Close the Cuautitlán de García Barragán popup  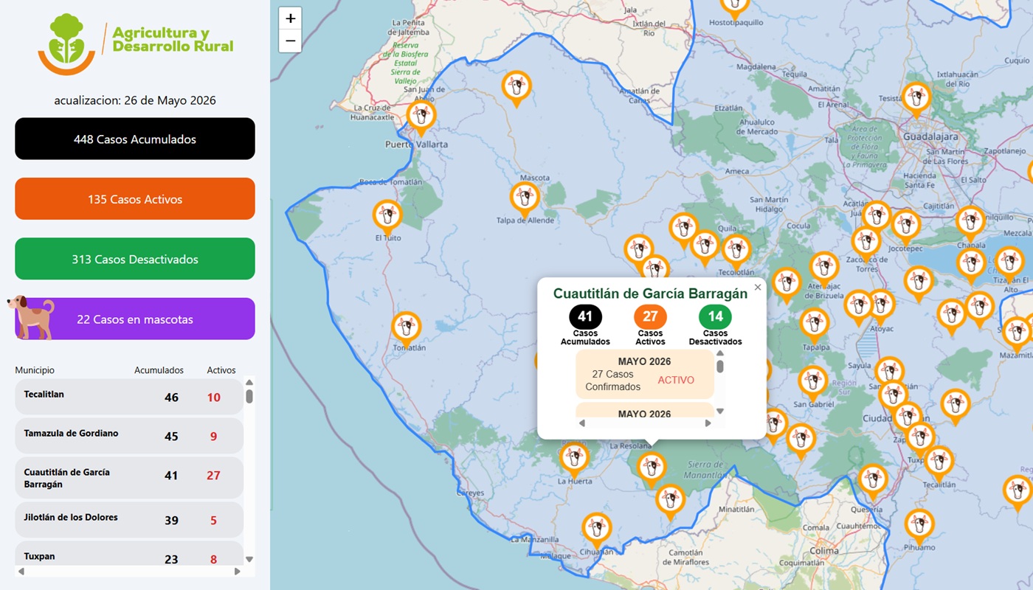[x=757, y=288]
